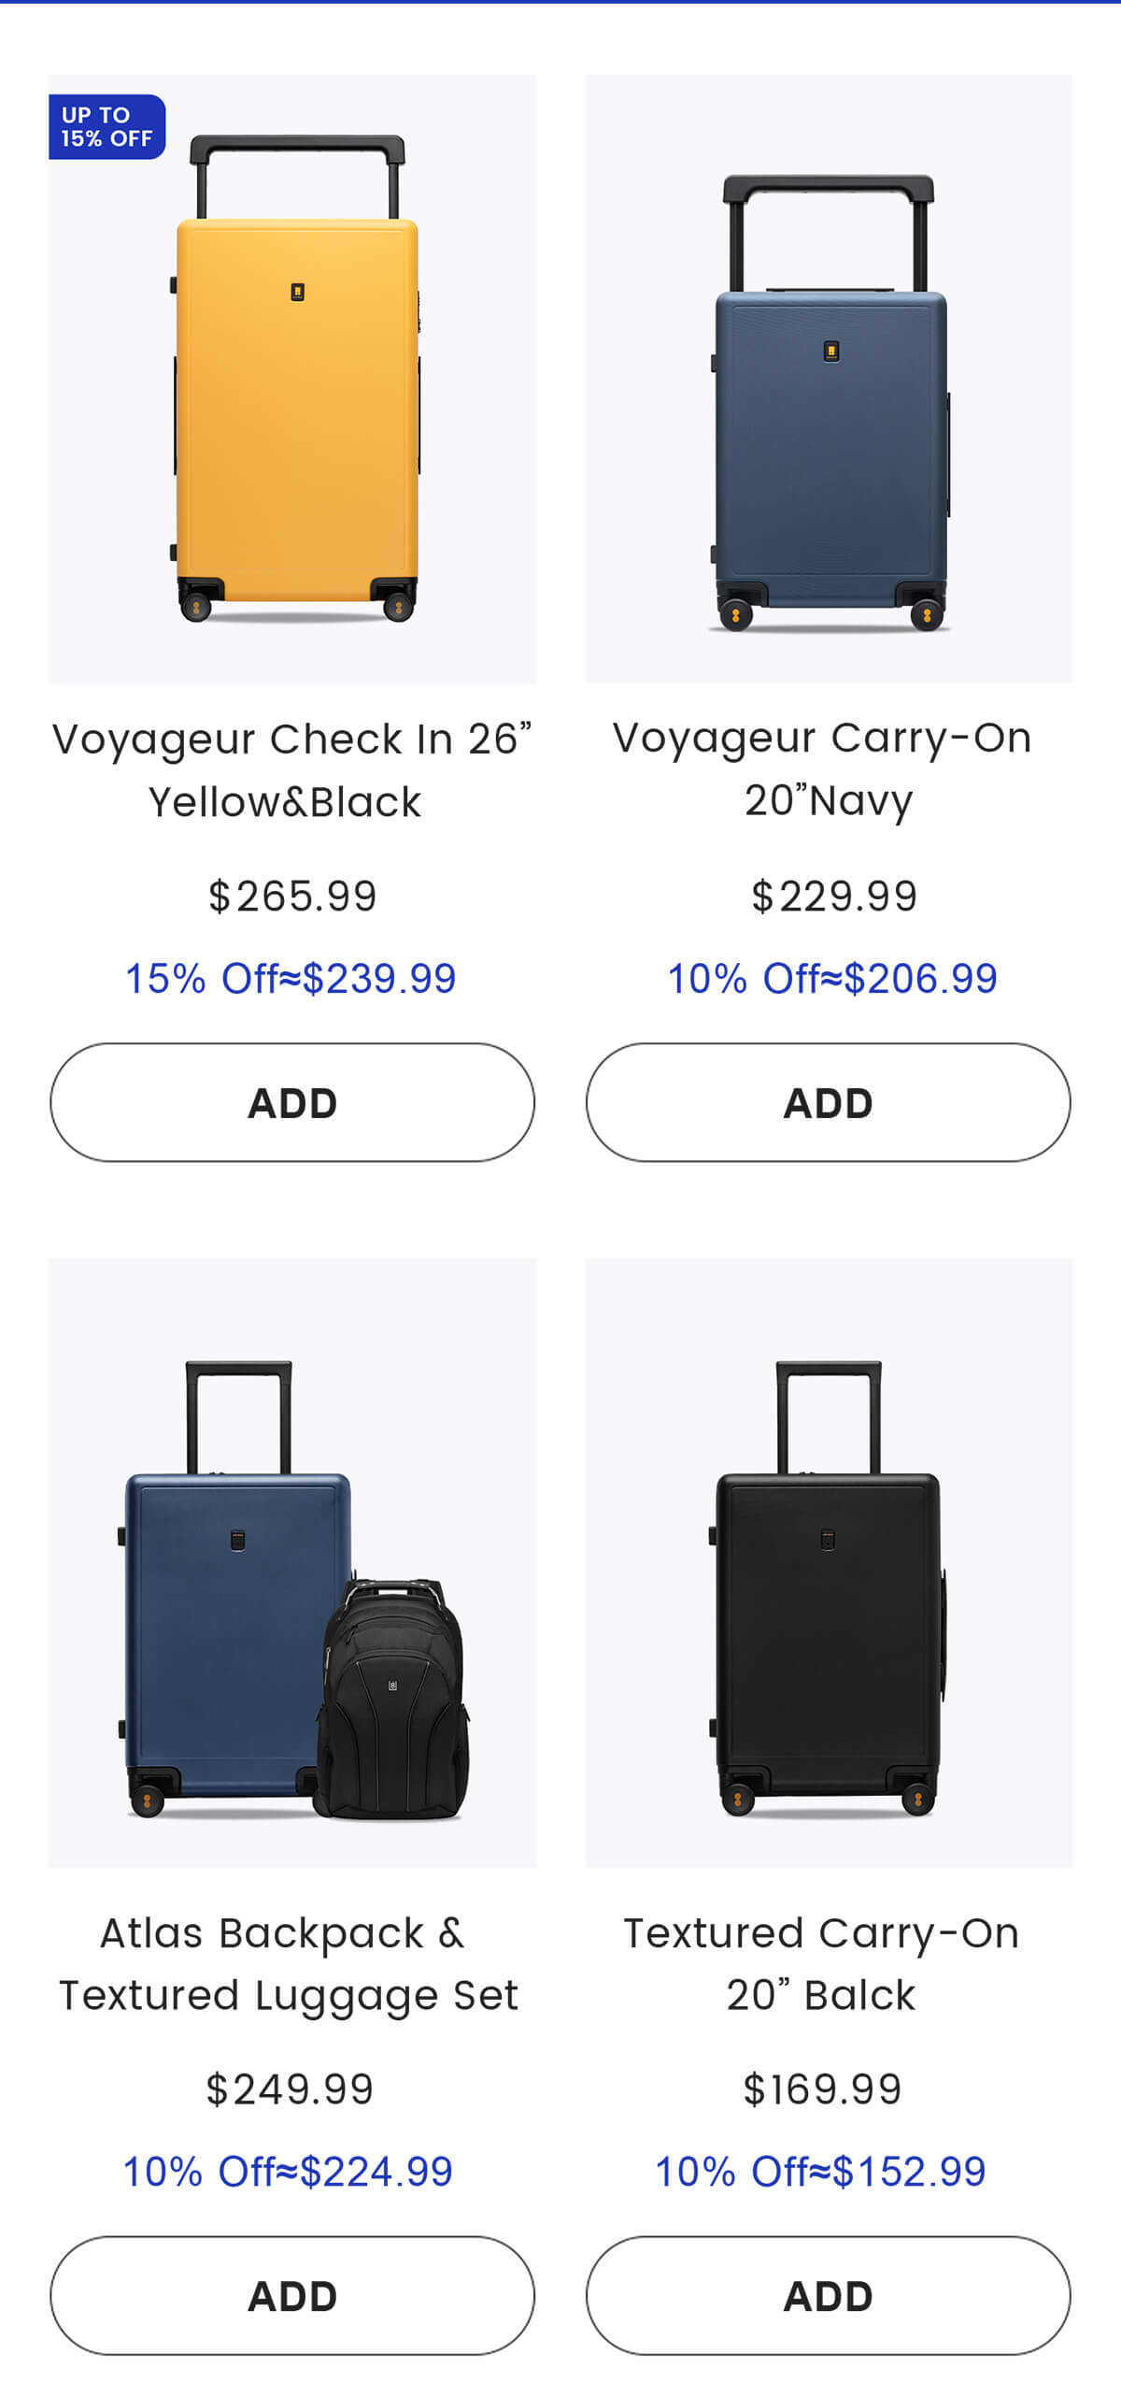Click the 15% Off≈$239.99 discount text

(x=291, y=979)
